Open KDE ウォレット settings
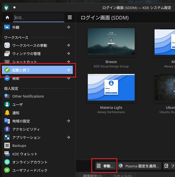 [37, 154]
